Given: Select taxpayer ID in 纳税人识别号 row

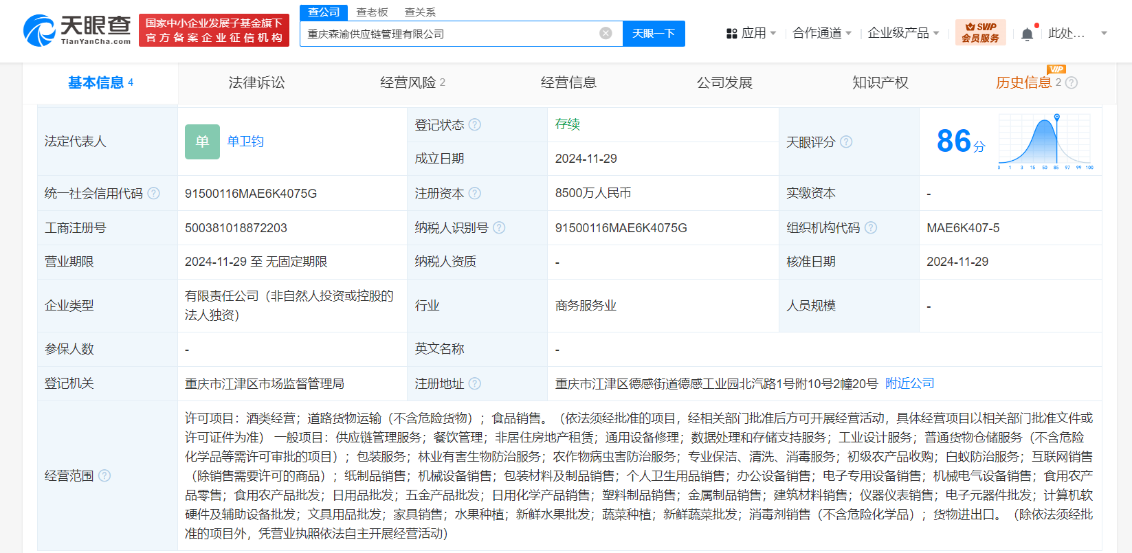Looking at the screenshot, I should coord(621,228).
